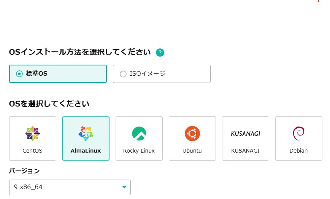Choose the CentOS card label

pyautogui.click(x=32, y=151)
